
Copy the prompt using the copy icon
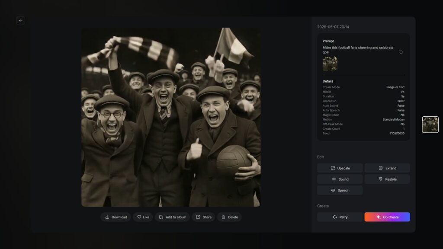tap(400, 51)
